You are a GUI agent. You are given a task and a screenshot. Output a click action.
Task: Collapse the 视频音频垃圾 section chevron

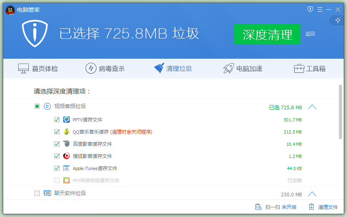click(312, 107)
